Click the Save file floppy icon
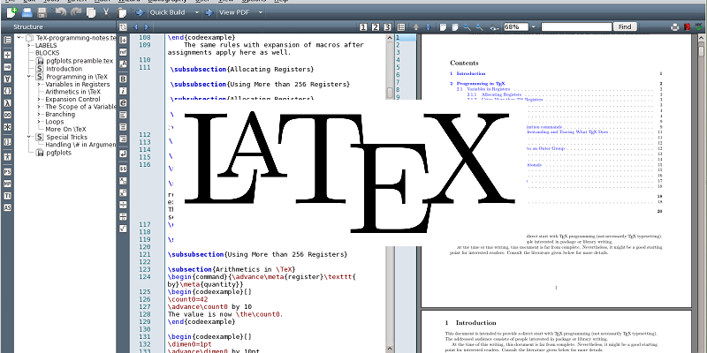Image resolution: width=707 pixels, height=353 pixels. click(x=42, y=13)
